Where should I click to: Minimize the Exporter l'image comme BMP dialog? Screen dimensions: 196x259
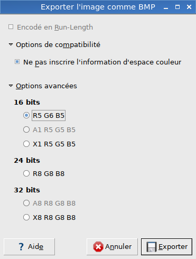point(166,7)
